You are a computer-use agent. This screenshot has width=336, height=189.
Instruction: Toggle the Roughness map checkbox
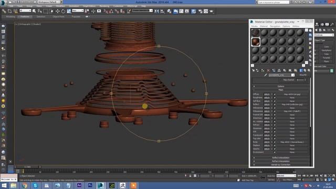[275, 98]
